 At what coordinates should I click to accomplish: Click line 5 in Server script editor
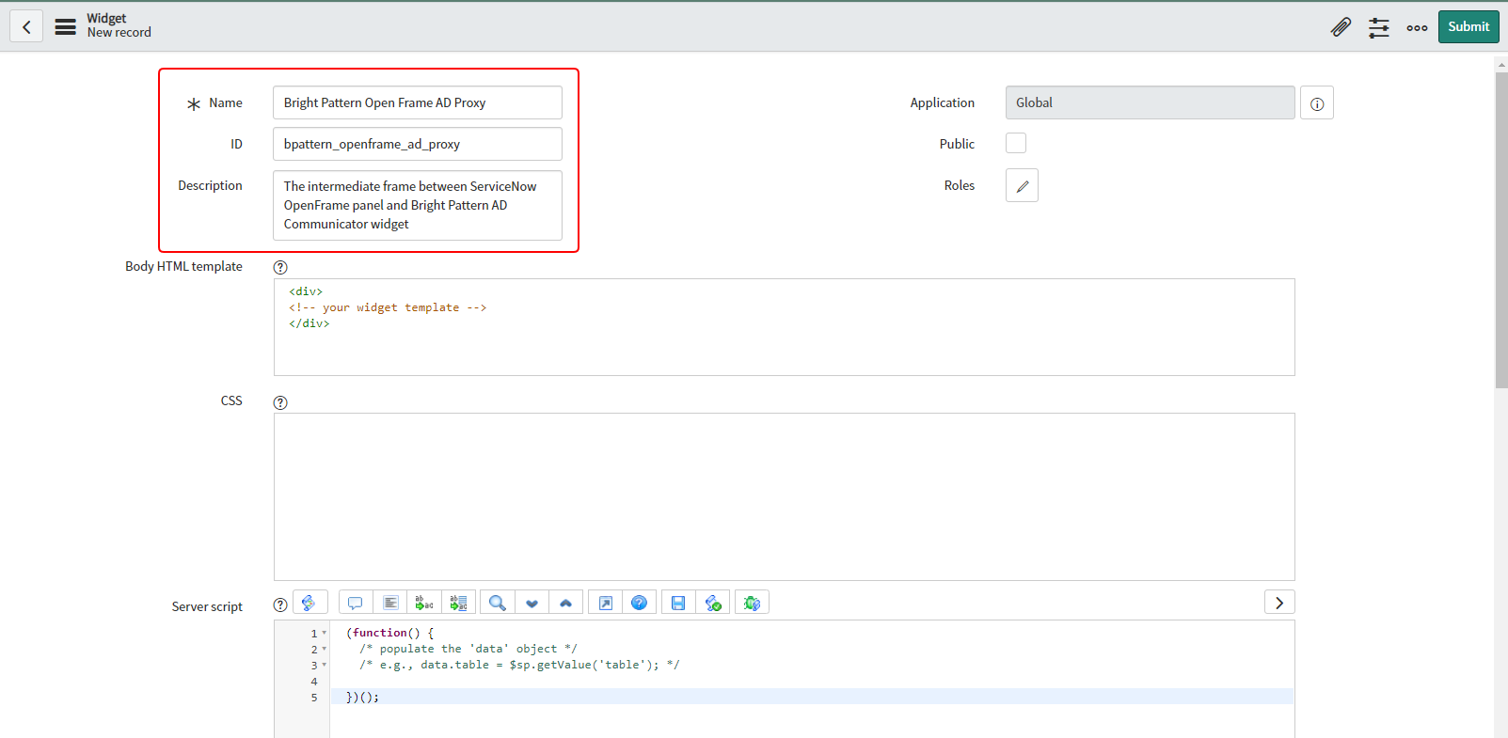812,697
